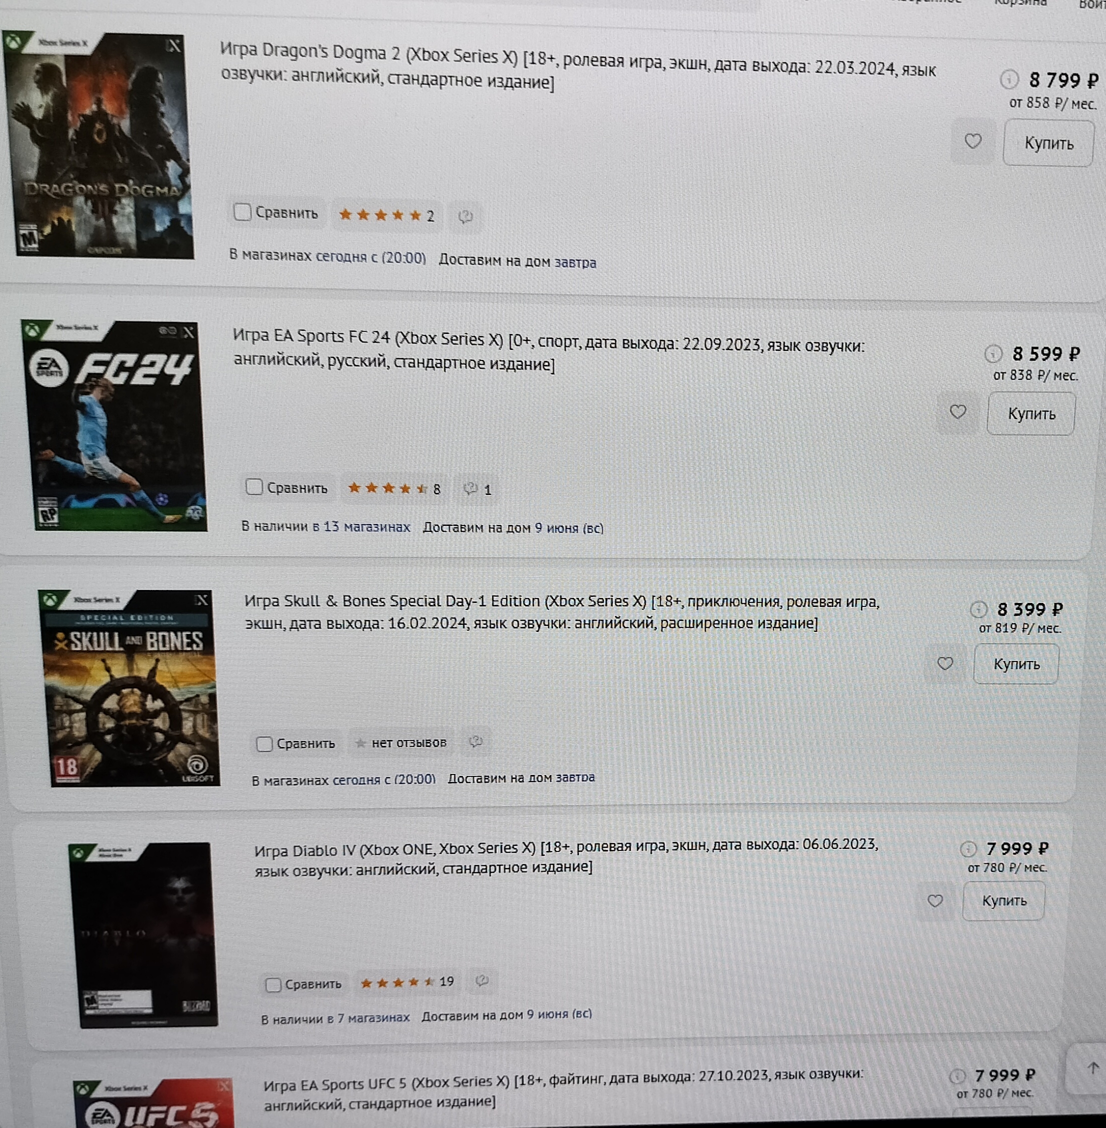1106x1128 pixels.
Task: Open comments icon for Dragon's Dogma 2
Action: pyautogui.click(x=465, y=217)
